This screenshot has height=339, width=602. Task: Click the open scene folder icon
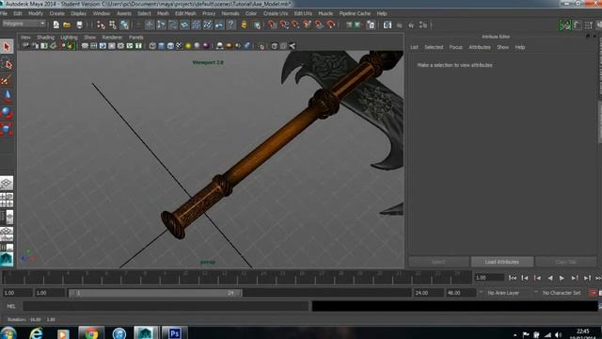pos(67,25)
